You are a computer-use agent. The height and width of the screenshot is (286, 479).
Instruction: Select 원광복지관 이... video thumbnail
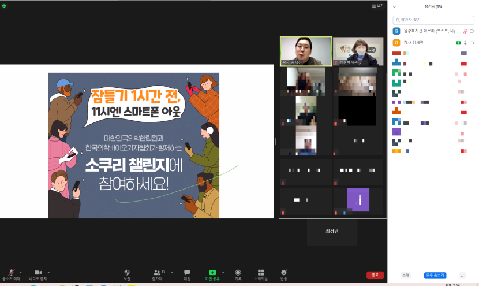coord(358,51)
